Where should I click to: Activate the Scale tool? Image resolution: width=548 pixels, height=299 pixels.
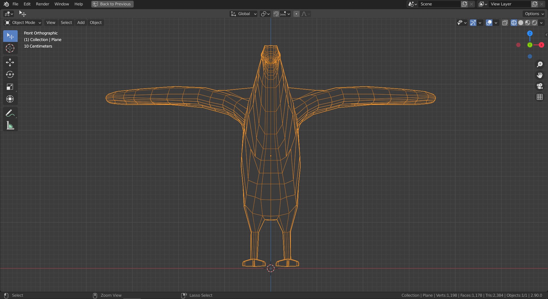pos(10,87)
